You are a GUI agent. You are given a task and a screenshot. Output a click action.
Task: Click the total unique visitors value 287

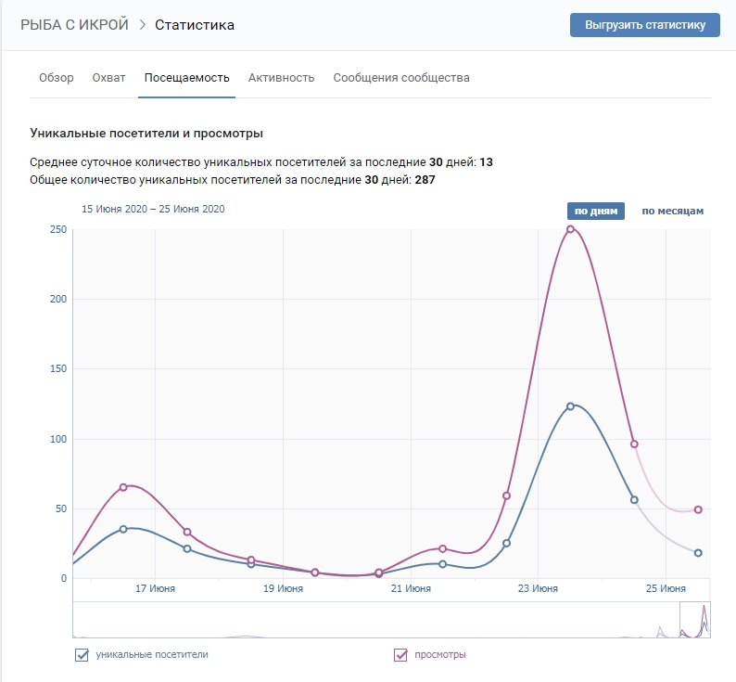(x=425, y=180)
